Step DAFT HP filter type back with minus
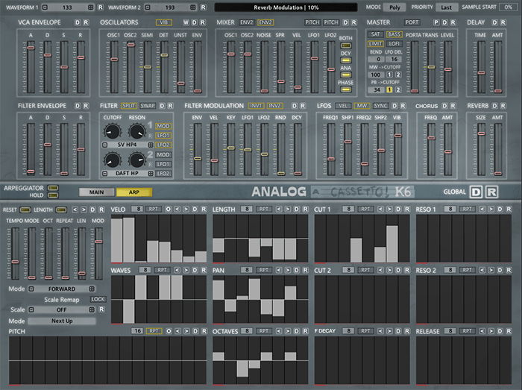The image size is (522, 390). click(104, 173)
